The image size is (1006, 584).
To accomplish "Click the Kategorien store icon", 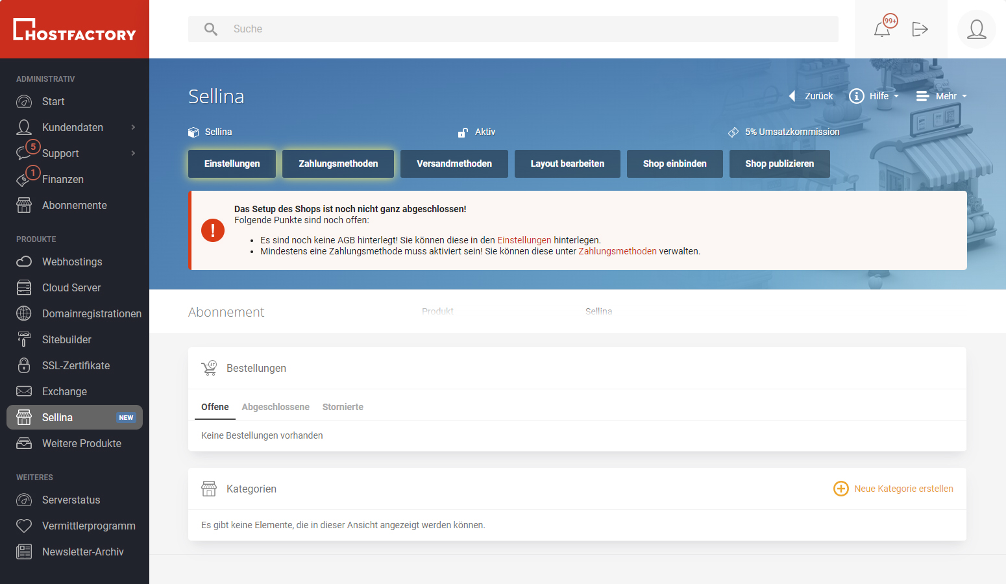I will point(209,489).
